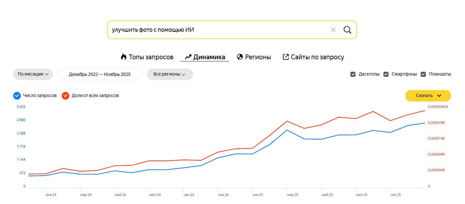
Task: Click the trend arrow icon near Динамика
Action: tap(188, 57)
